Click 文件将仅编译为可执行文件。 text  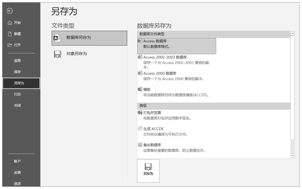point(165,134)
